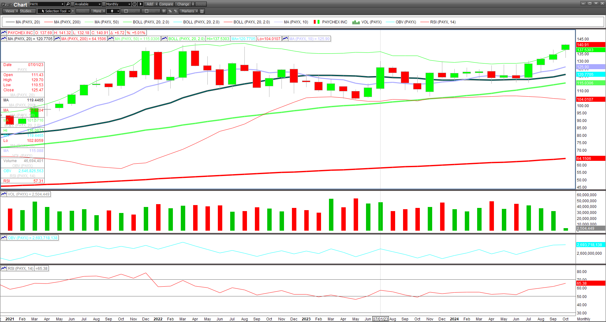Open the Views menu

tap(11, 11)
